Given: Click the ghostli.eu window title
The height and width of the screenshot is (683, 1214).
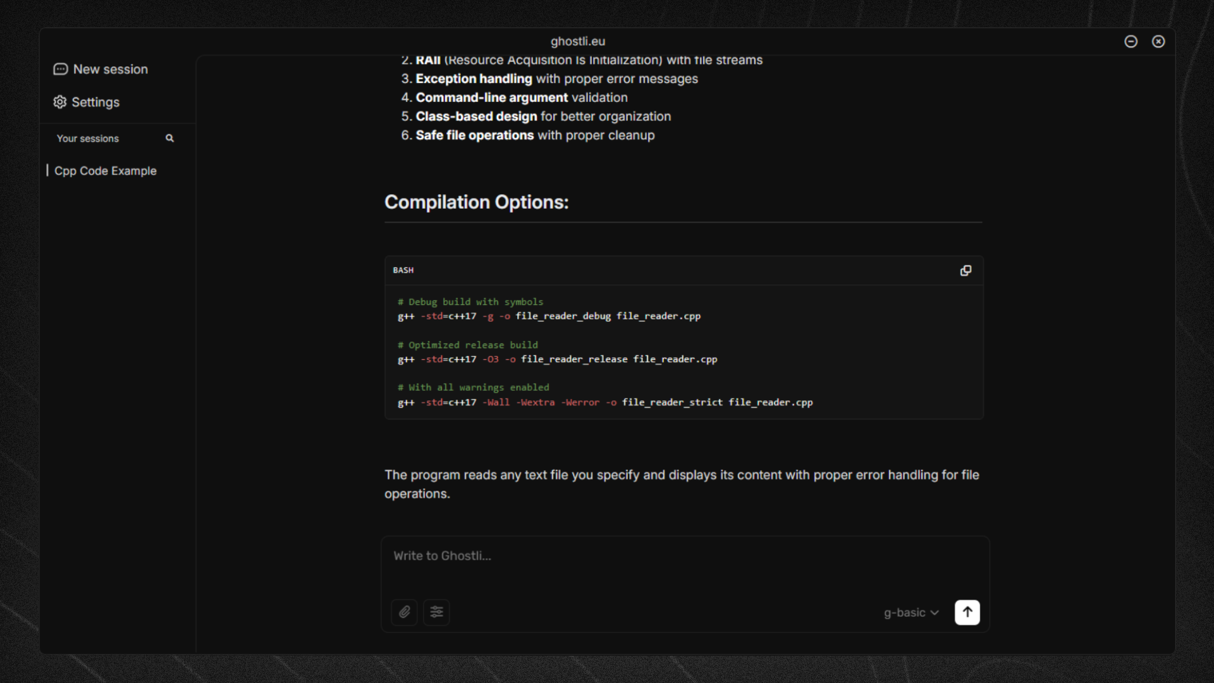Looking at the screenshot, I should (578, 41).
